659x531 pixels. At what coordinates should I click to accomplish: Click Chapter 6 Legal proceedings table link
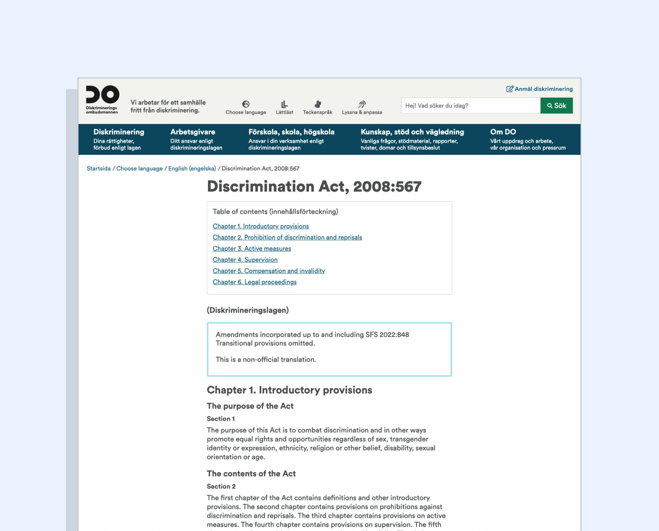[x=255, y=282]
